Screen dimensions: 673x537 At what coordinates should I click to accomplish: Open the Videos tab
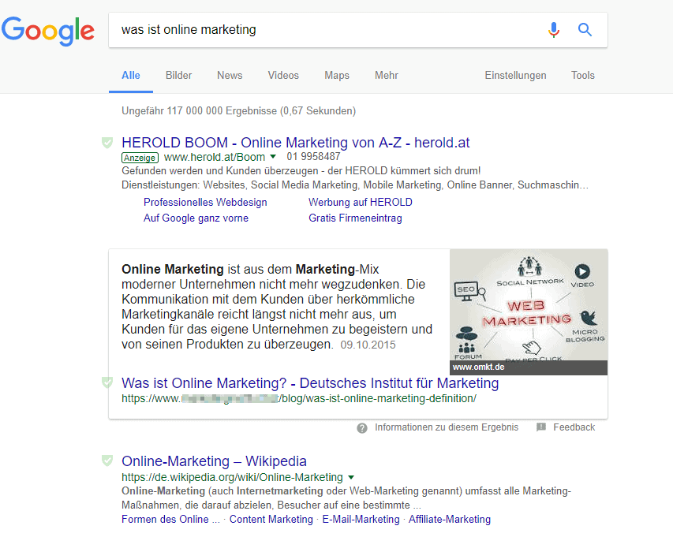click(x=282, y=75)
